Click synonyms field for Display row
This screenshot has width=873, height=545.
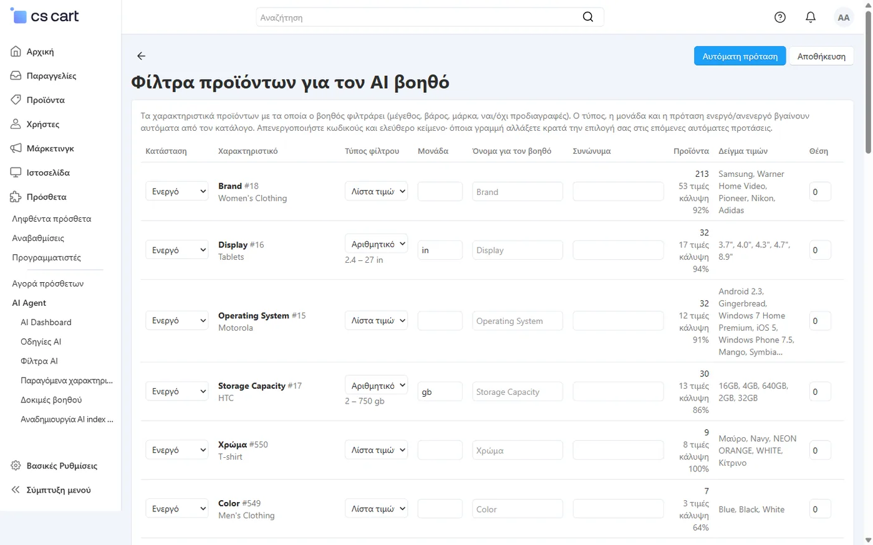619,250
